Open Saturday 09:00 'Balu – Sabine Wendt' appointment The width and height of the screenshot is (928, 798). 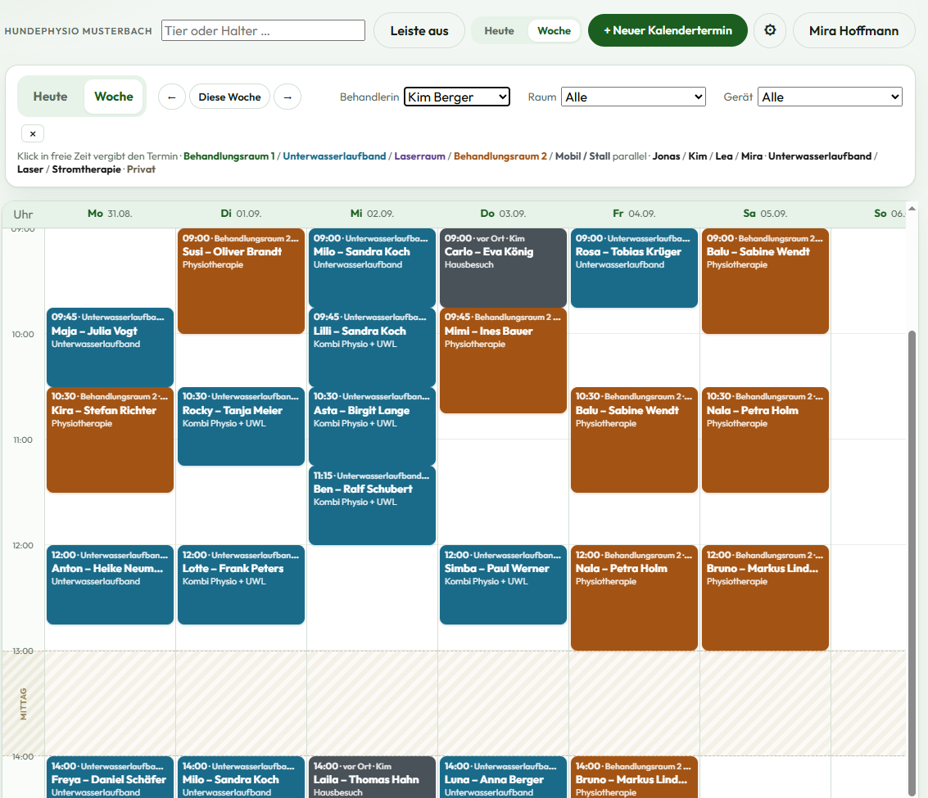coord(765,281)
